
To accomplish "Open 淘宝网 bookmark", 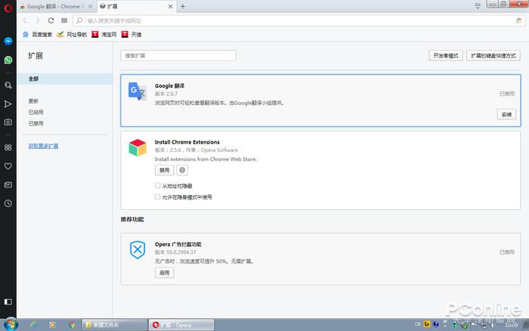I will point(104,35).
